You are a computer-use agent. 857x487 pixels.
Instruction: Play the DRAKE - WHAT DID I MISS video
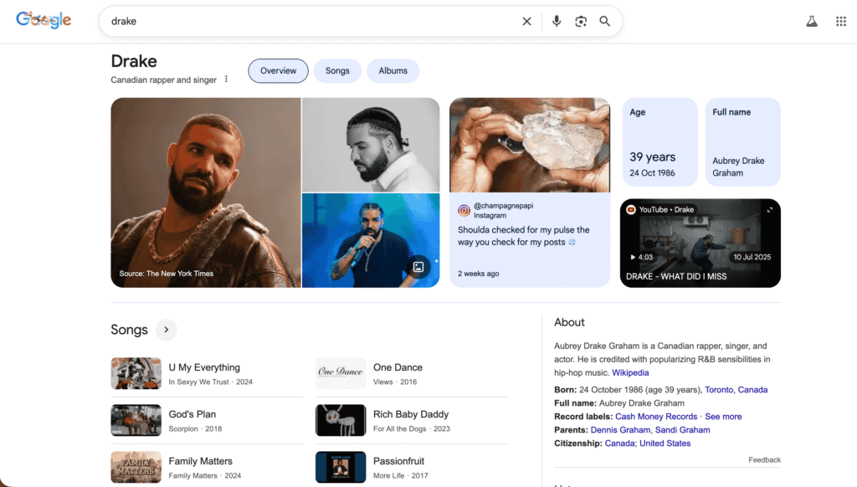point(700,243)
